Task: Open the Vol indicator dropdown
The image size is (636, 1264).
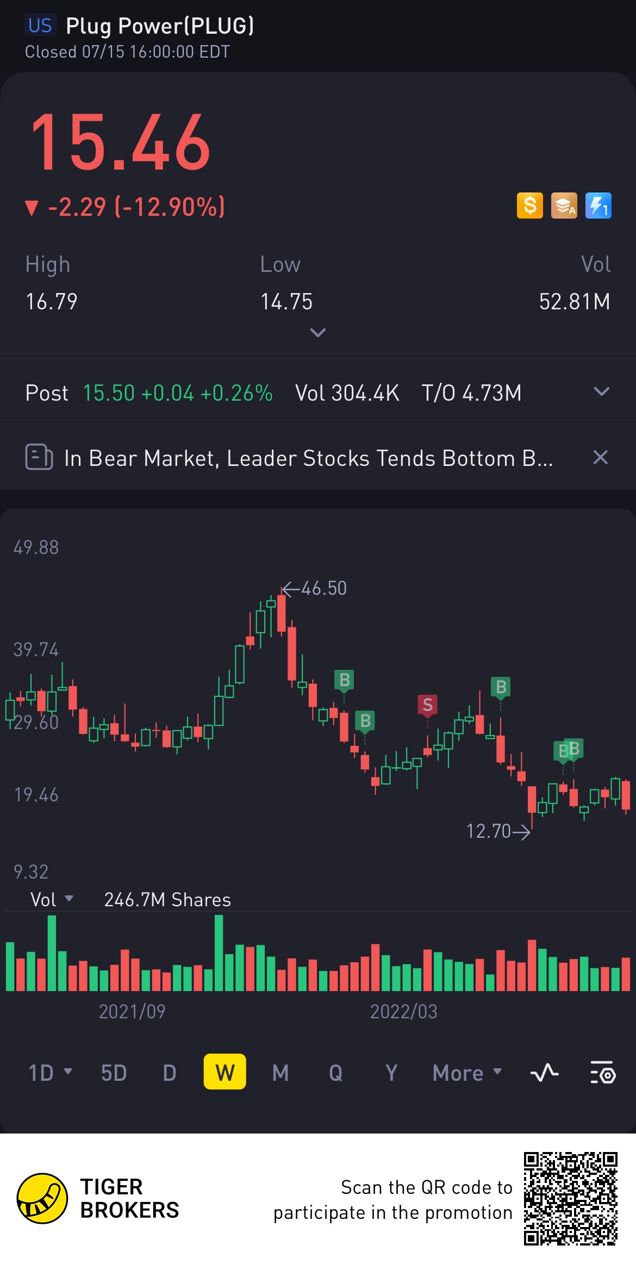Action: [52, 900]
